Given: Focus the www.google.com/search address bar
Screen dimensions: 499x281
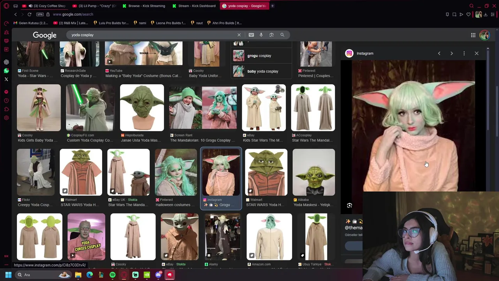Looking at the screenshot, I should point(73,14).
